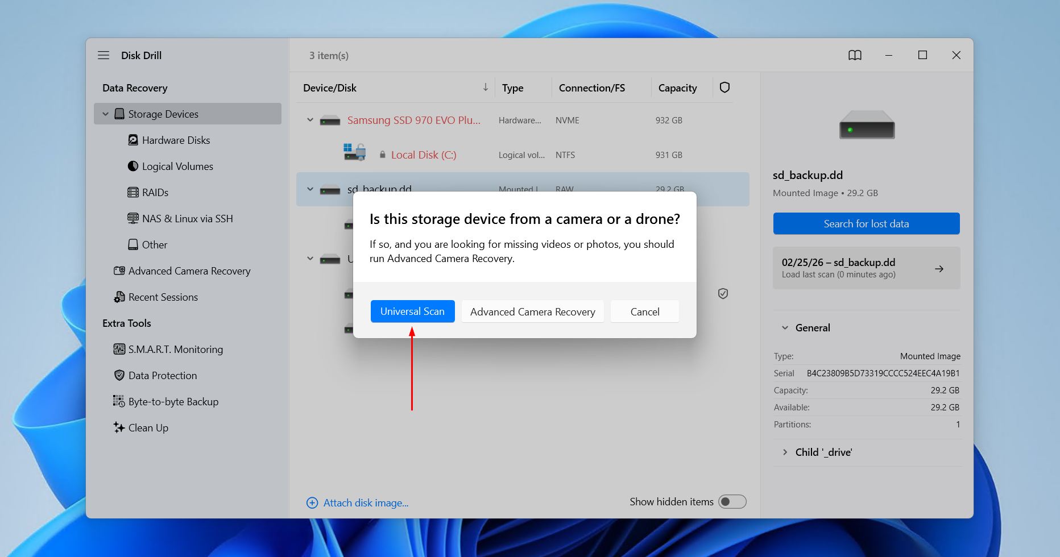
Task: Open Byte-to-byte Backup tool
Action: click(173, 402)
